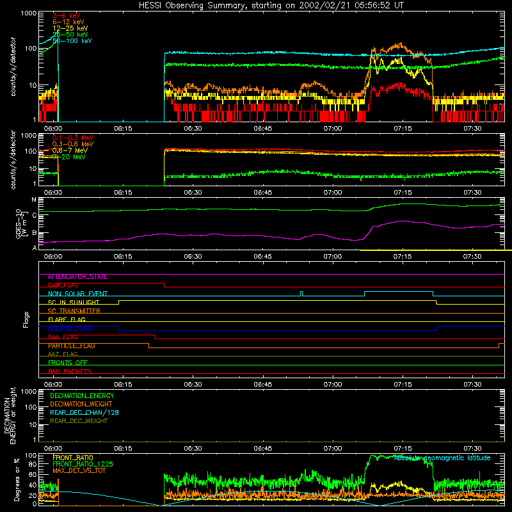
Task: Select the Absolute geomagnetic latitude label
Action: [x=442, y=458]
